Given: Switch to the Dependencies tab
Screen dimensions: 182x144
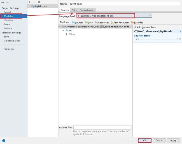Looking at the screenshot, I should pos(87,10).
